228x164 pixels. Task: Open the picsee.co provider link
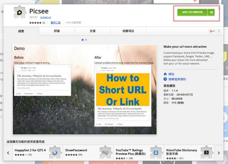tap(46, 18)
